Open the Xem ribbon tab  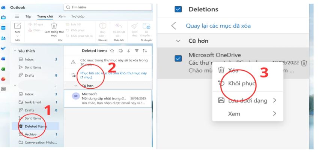pos(62,16)
